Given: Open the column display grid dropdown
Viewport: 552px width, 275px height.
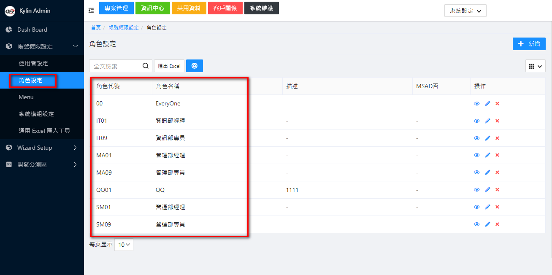Looking at the screenshot, I should [535, 66].
